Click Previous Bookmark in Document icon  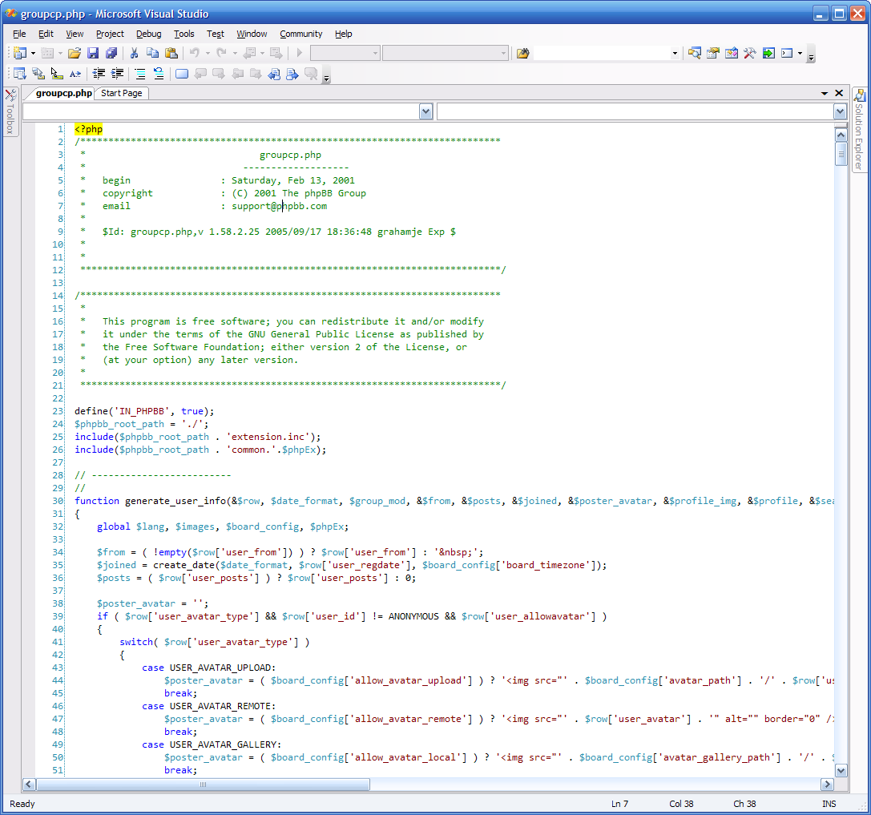coord(274,74)
